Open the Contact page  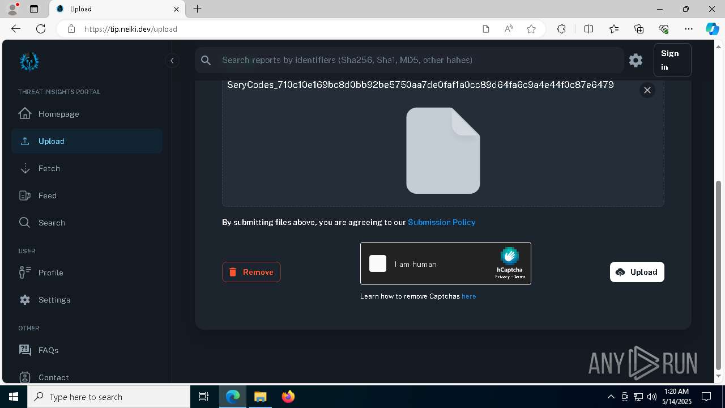click(x=87, y=377)
